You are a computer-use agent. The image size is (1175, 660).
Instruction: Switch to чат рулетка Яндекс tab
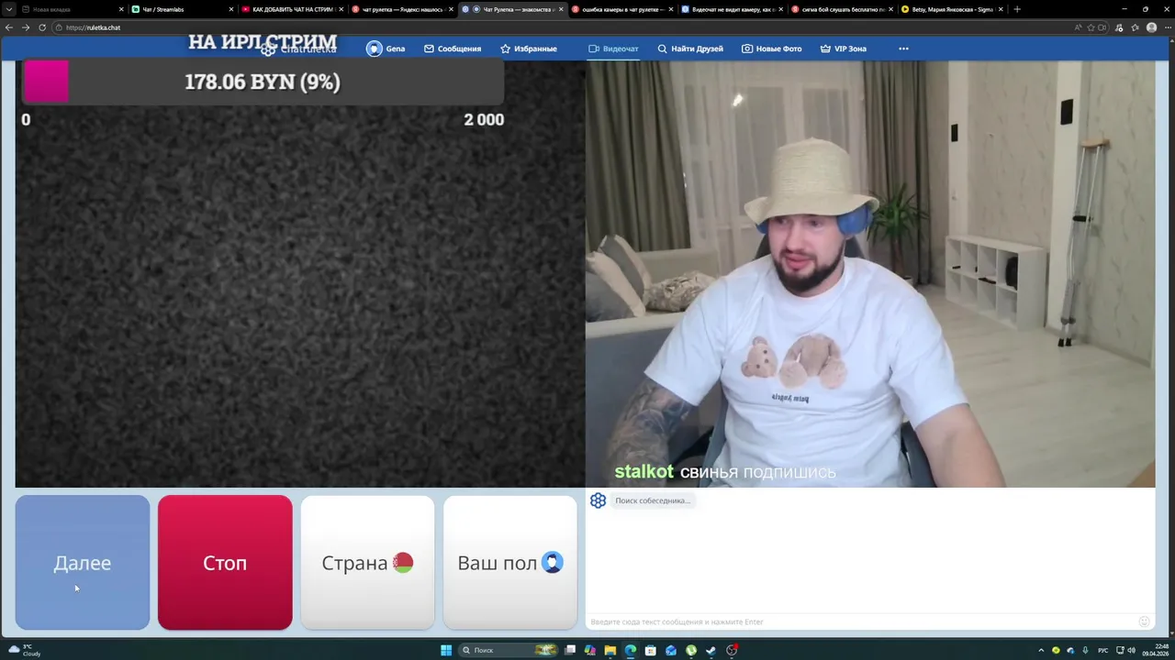point(403,9)
